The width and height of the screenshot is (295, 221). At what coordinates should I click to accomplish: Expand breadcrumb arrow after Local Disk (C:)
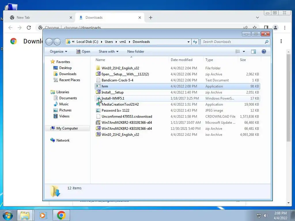(x=101, y=42)
